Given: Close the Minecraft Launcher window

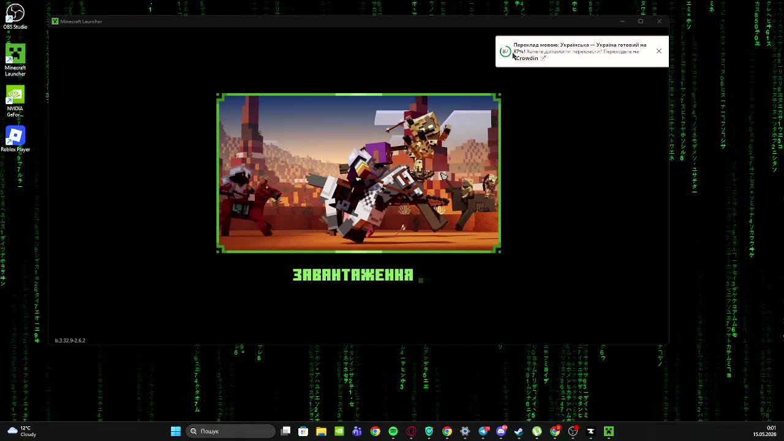Looking at the screenshot, I should [x=659, y=21].
